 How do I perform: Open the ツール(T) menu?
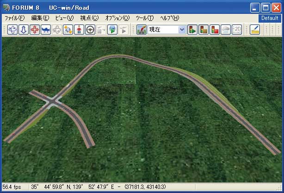click(145, 18)
